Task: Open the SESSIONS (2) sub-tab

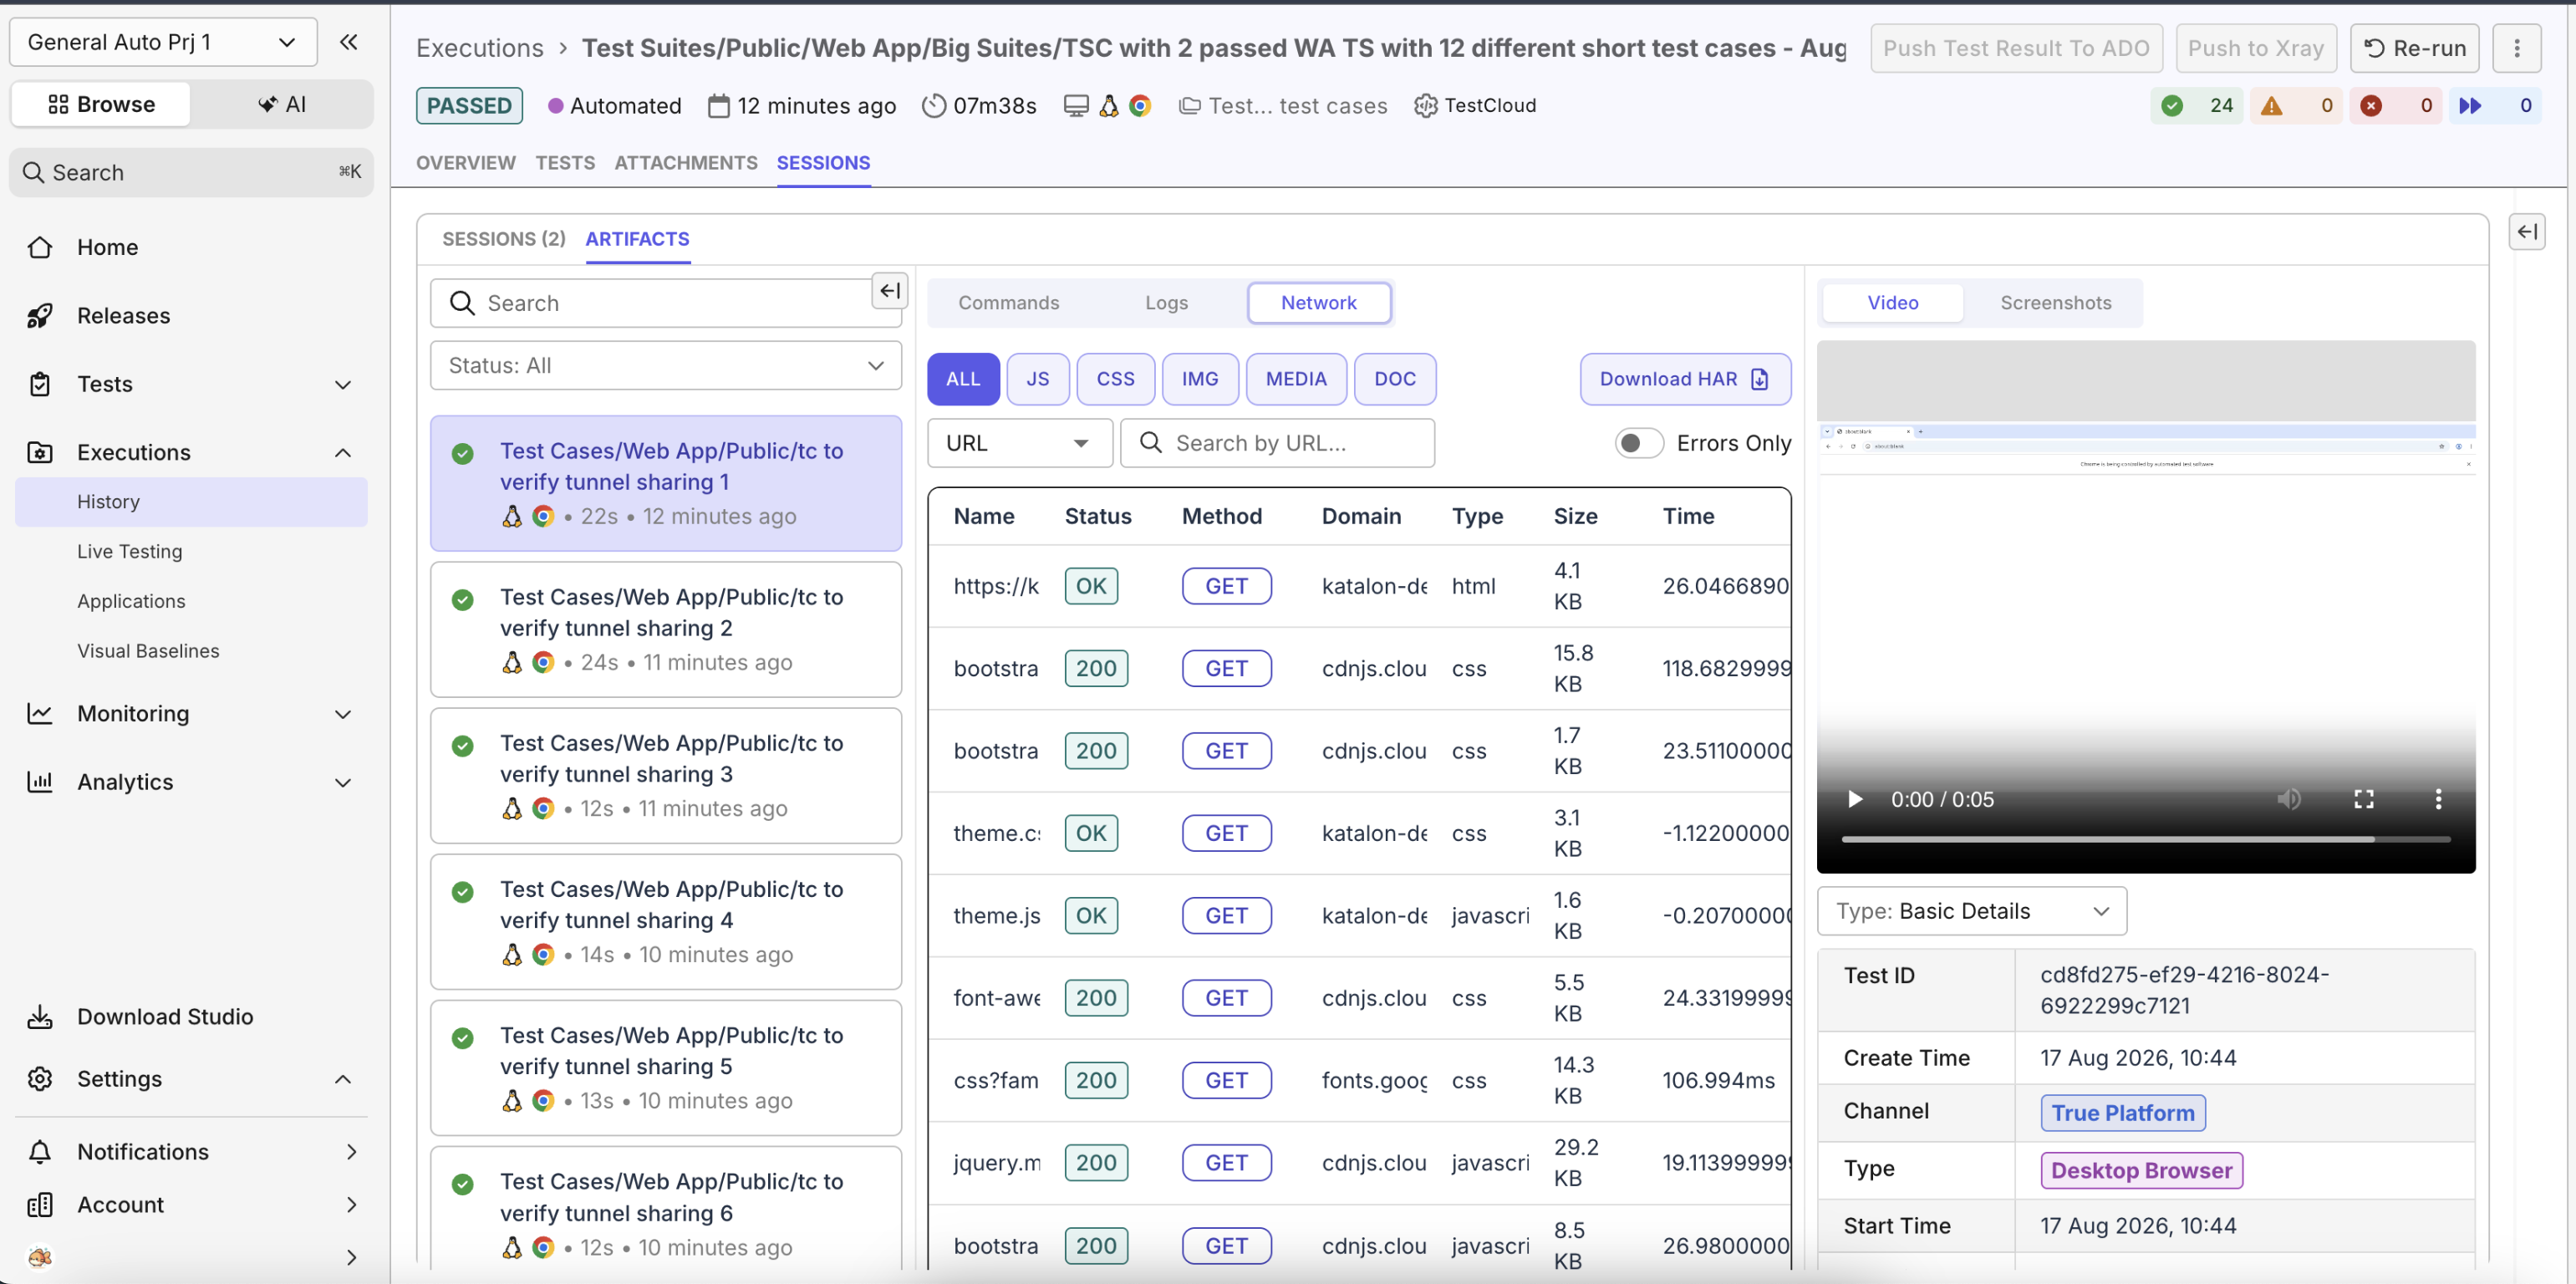Action: (x=504, y=239)
